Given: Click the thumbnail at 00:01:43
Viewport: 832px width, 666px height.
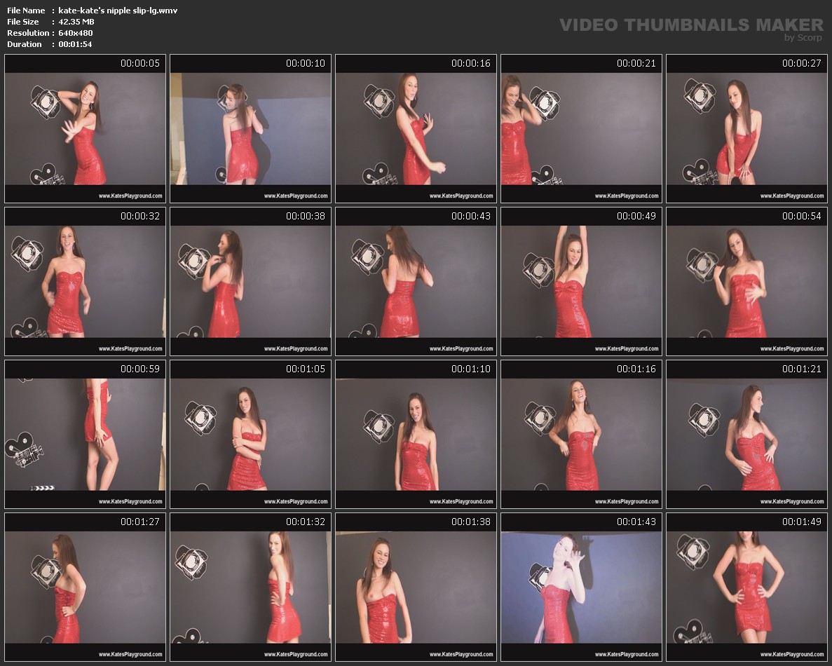Looking at the screenshot, I should [582, 587].
